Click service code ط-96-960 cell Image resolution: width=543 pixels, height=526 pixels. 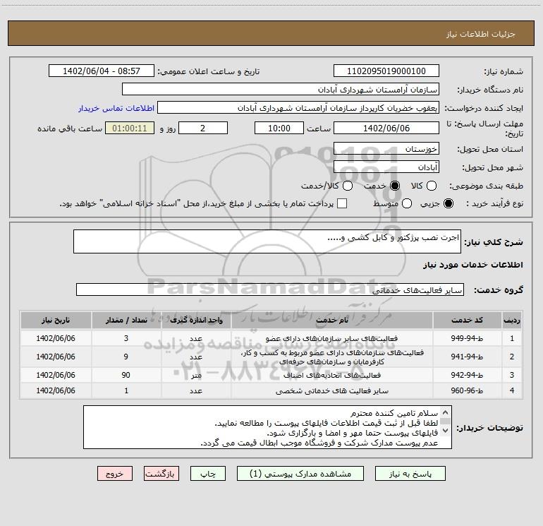(x=467, y=390)
